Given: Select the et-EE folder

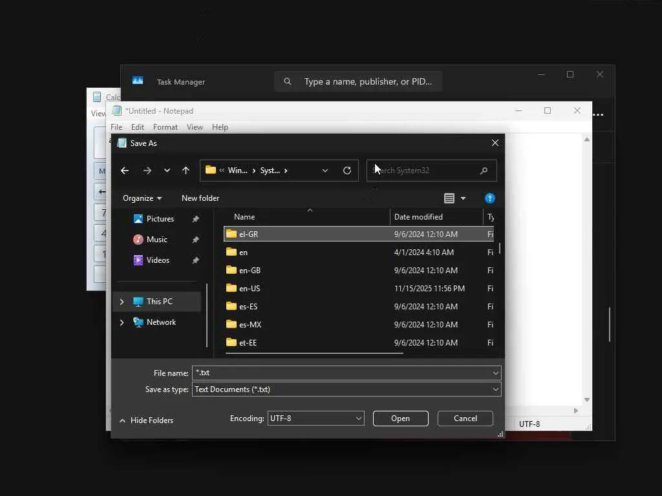Looking at the screenshot, I should tap(358, 343).
